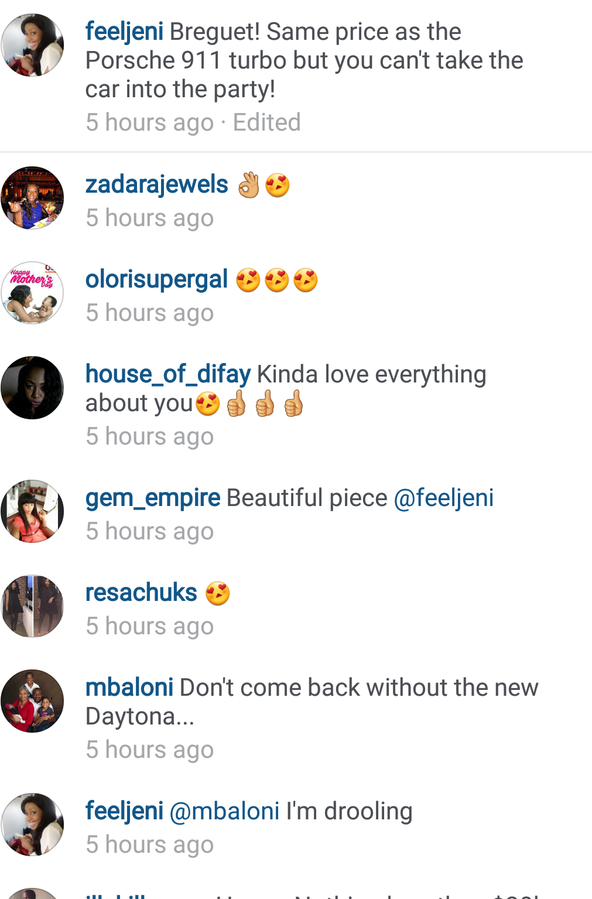The height and width of the screenshot is (899, 592).
Task: Open mbaloni's family photo avatar
Action: pos(32,701)
